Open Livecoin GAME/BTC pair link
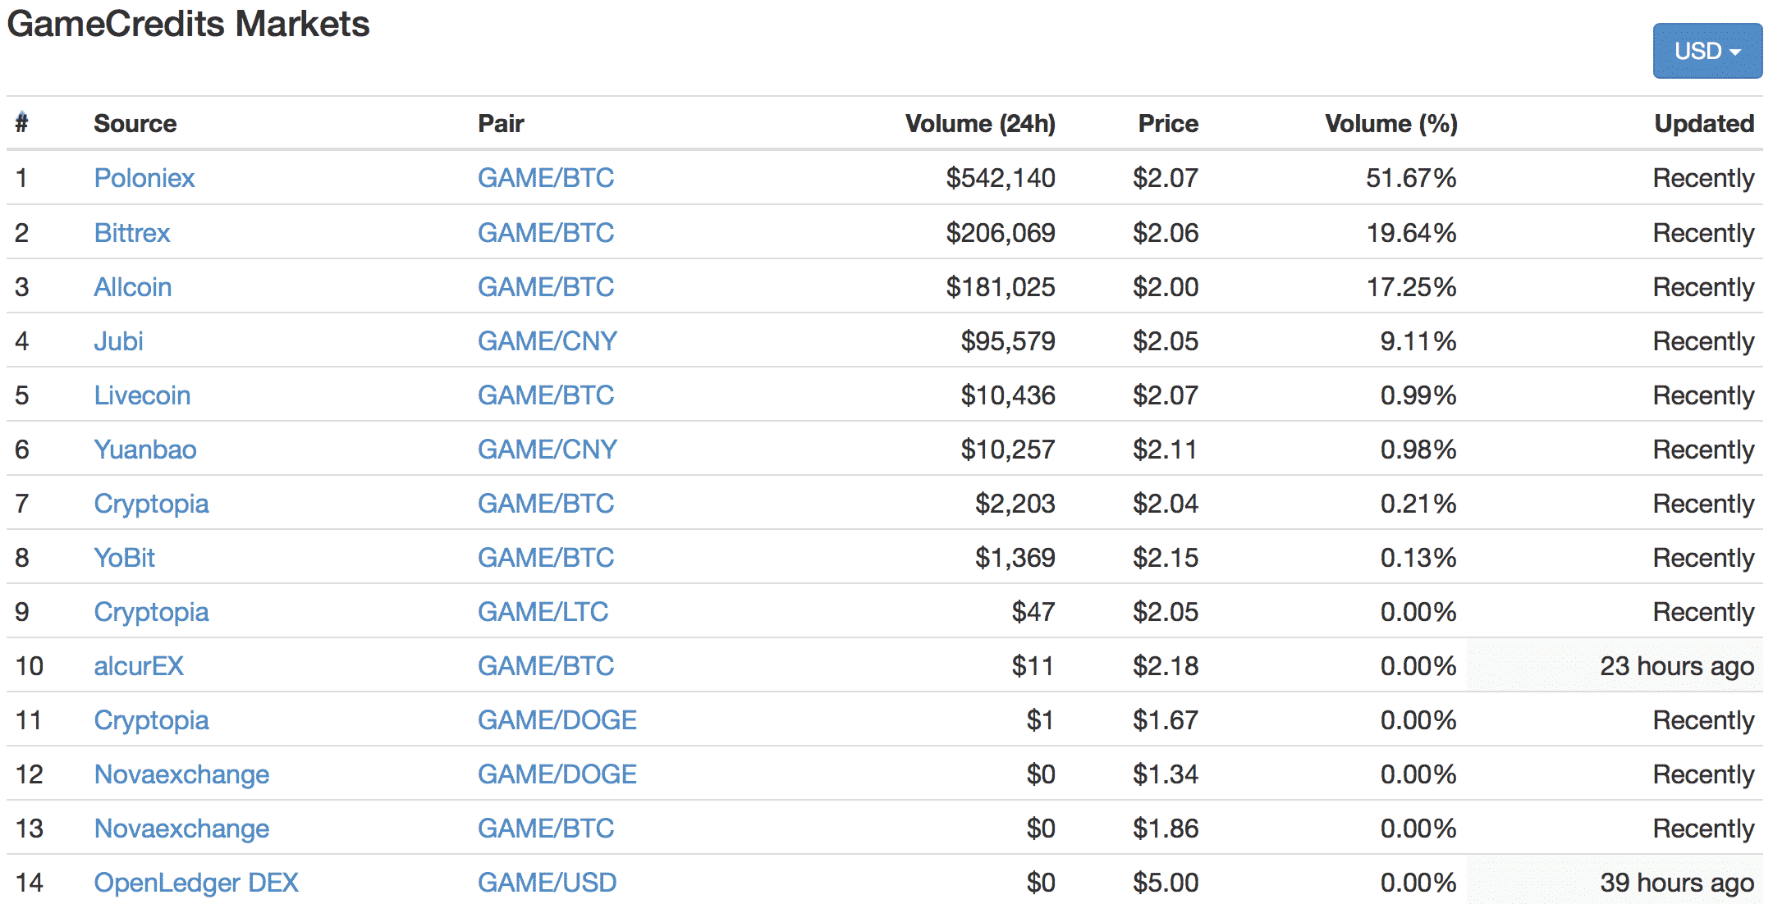Viewport: 1773px width, 904px height. [x=546, y=395]
